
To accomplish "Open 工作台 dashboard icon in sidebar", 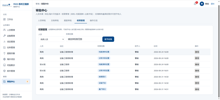I will click(x=4, y=19).
